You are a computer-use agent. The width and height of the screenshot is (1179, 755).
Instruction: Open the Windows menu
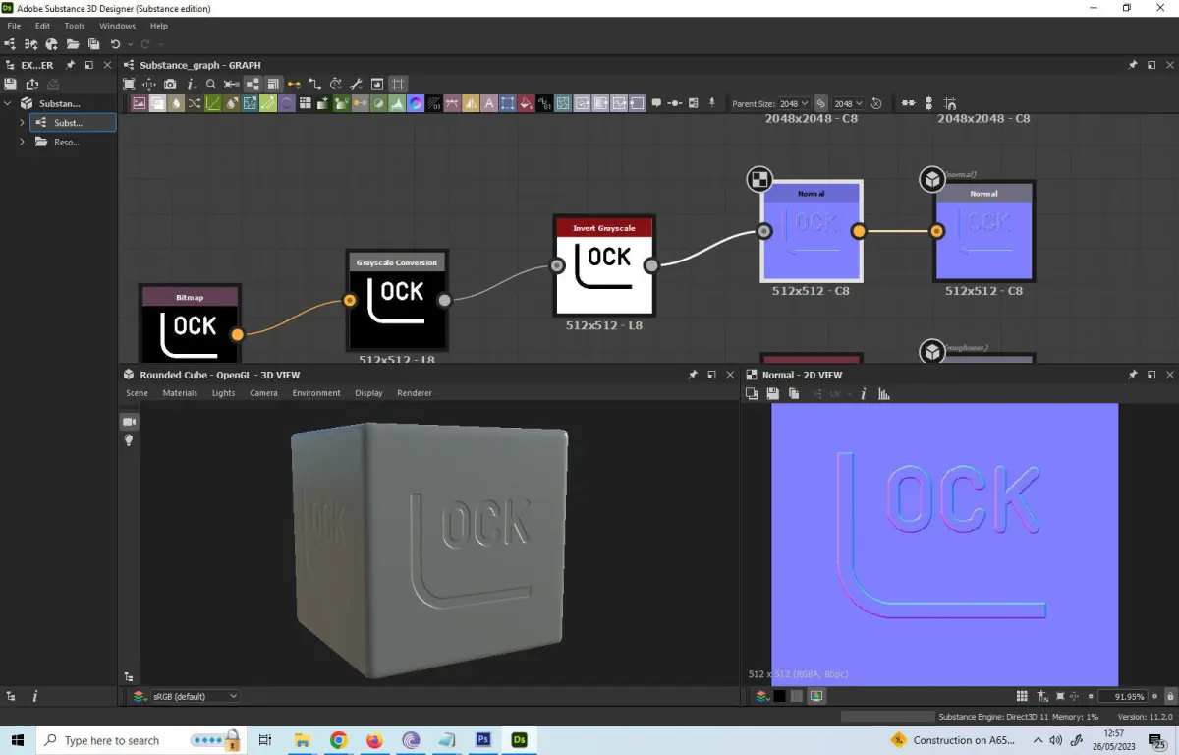click(118, 26)
